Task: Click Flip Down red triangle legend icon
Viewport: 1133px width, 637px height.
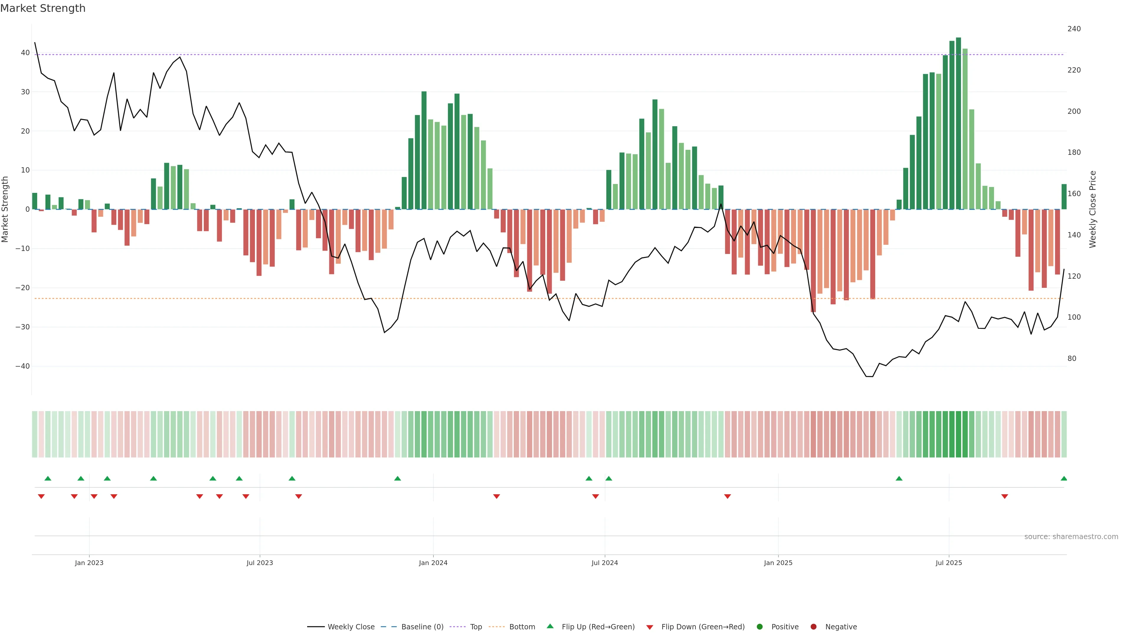Action: 649,627
